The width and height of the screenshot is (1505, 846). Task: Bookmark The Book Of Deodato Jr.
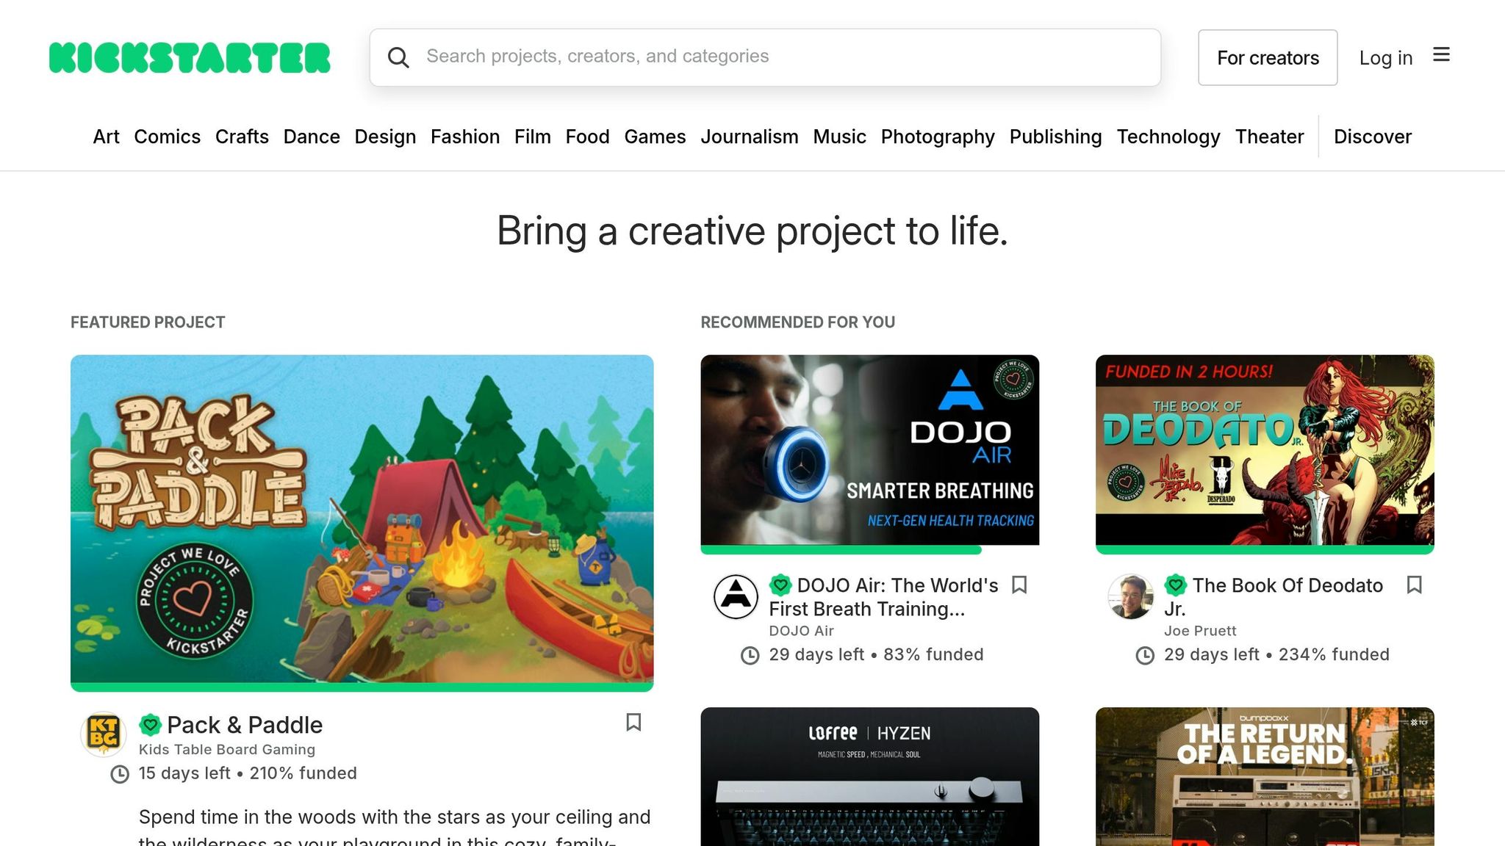(1414, 585)
